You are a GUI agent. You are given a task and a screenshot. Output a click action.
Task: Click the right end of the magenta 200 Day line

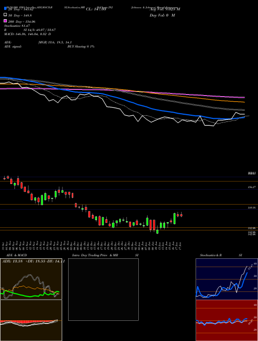coord(244,97)
